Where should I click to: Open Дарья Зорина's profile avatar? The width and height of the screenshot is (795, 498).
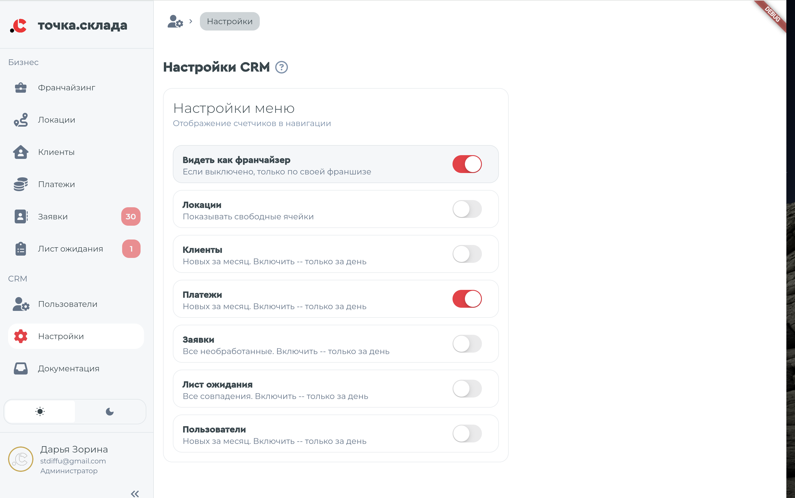[x=20, y=459]
